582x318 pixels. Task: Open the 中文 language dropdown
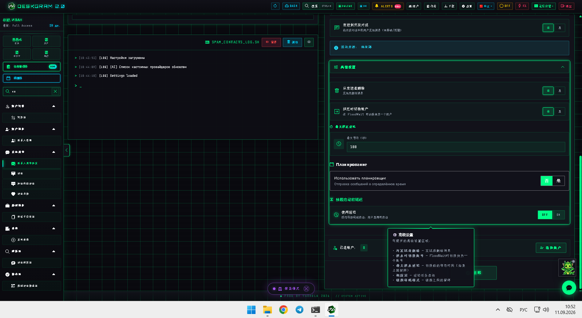tap(486, 6)
